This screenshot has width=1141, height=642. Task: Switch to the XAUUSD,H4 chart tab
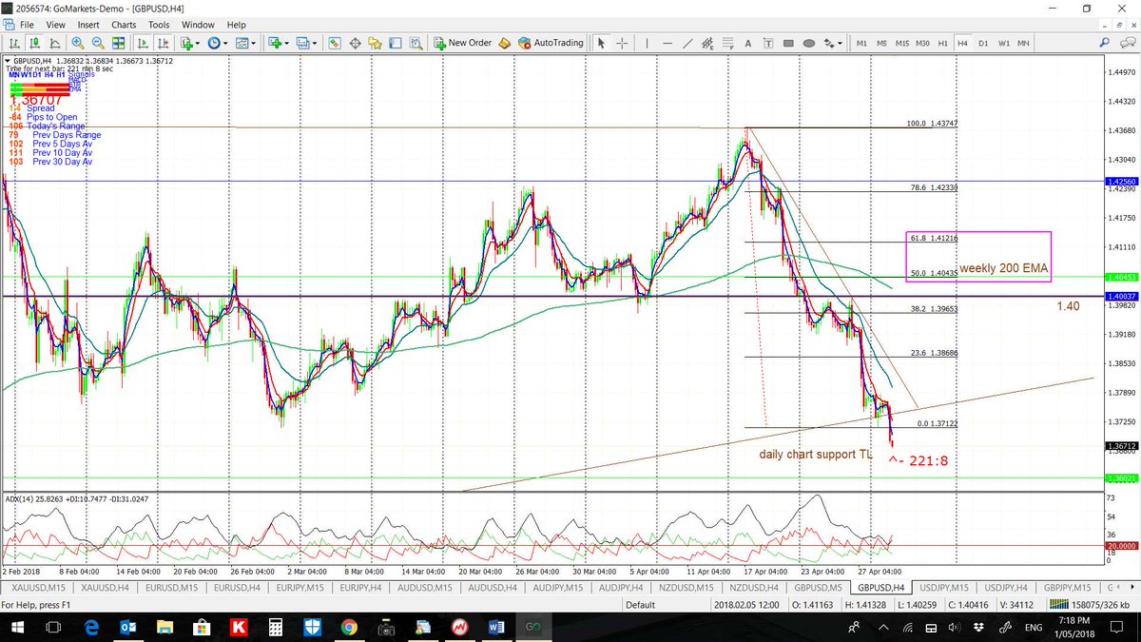pyautogui.click(x=104, y=587)
